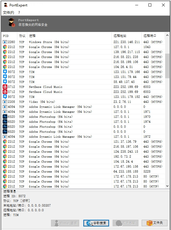Select Photoshop icon on port 1970 row

pos(5,117)
